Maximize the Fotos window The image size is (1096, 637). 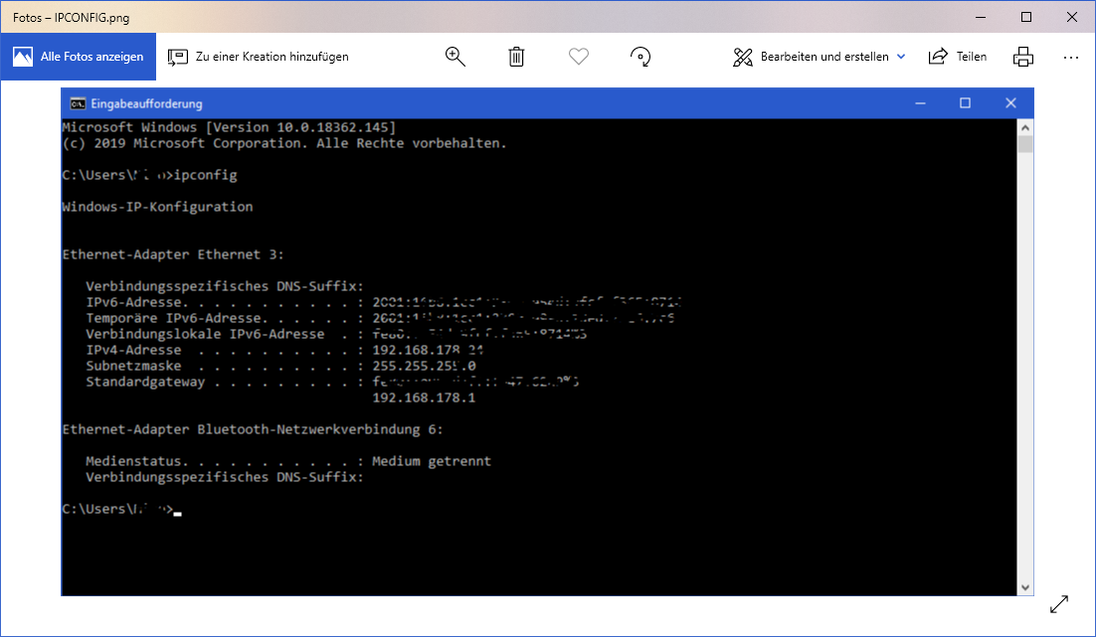1026,17
